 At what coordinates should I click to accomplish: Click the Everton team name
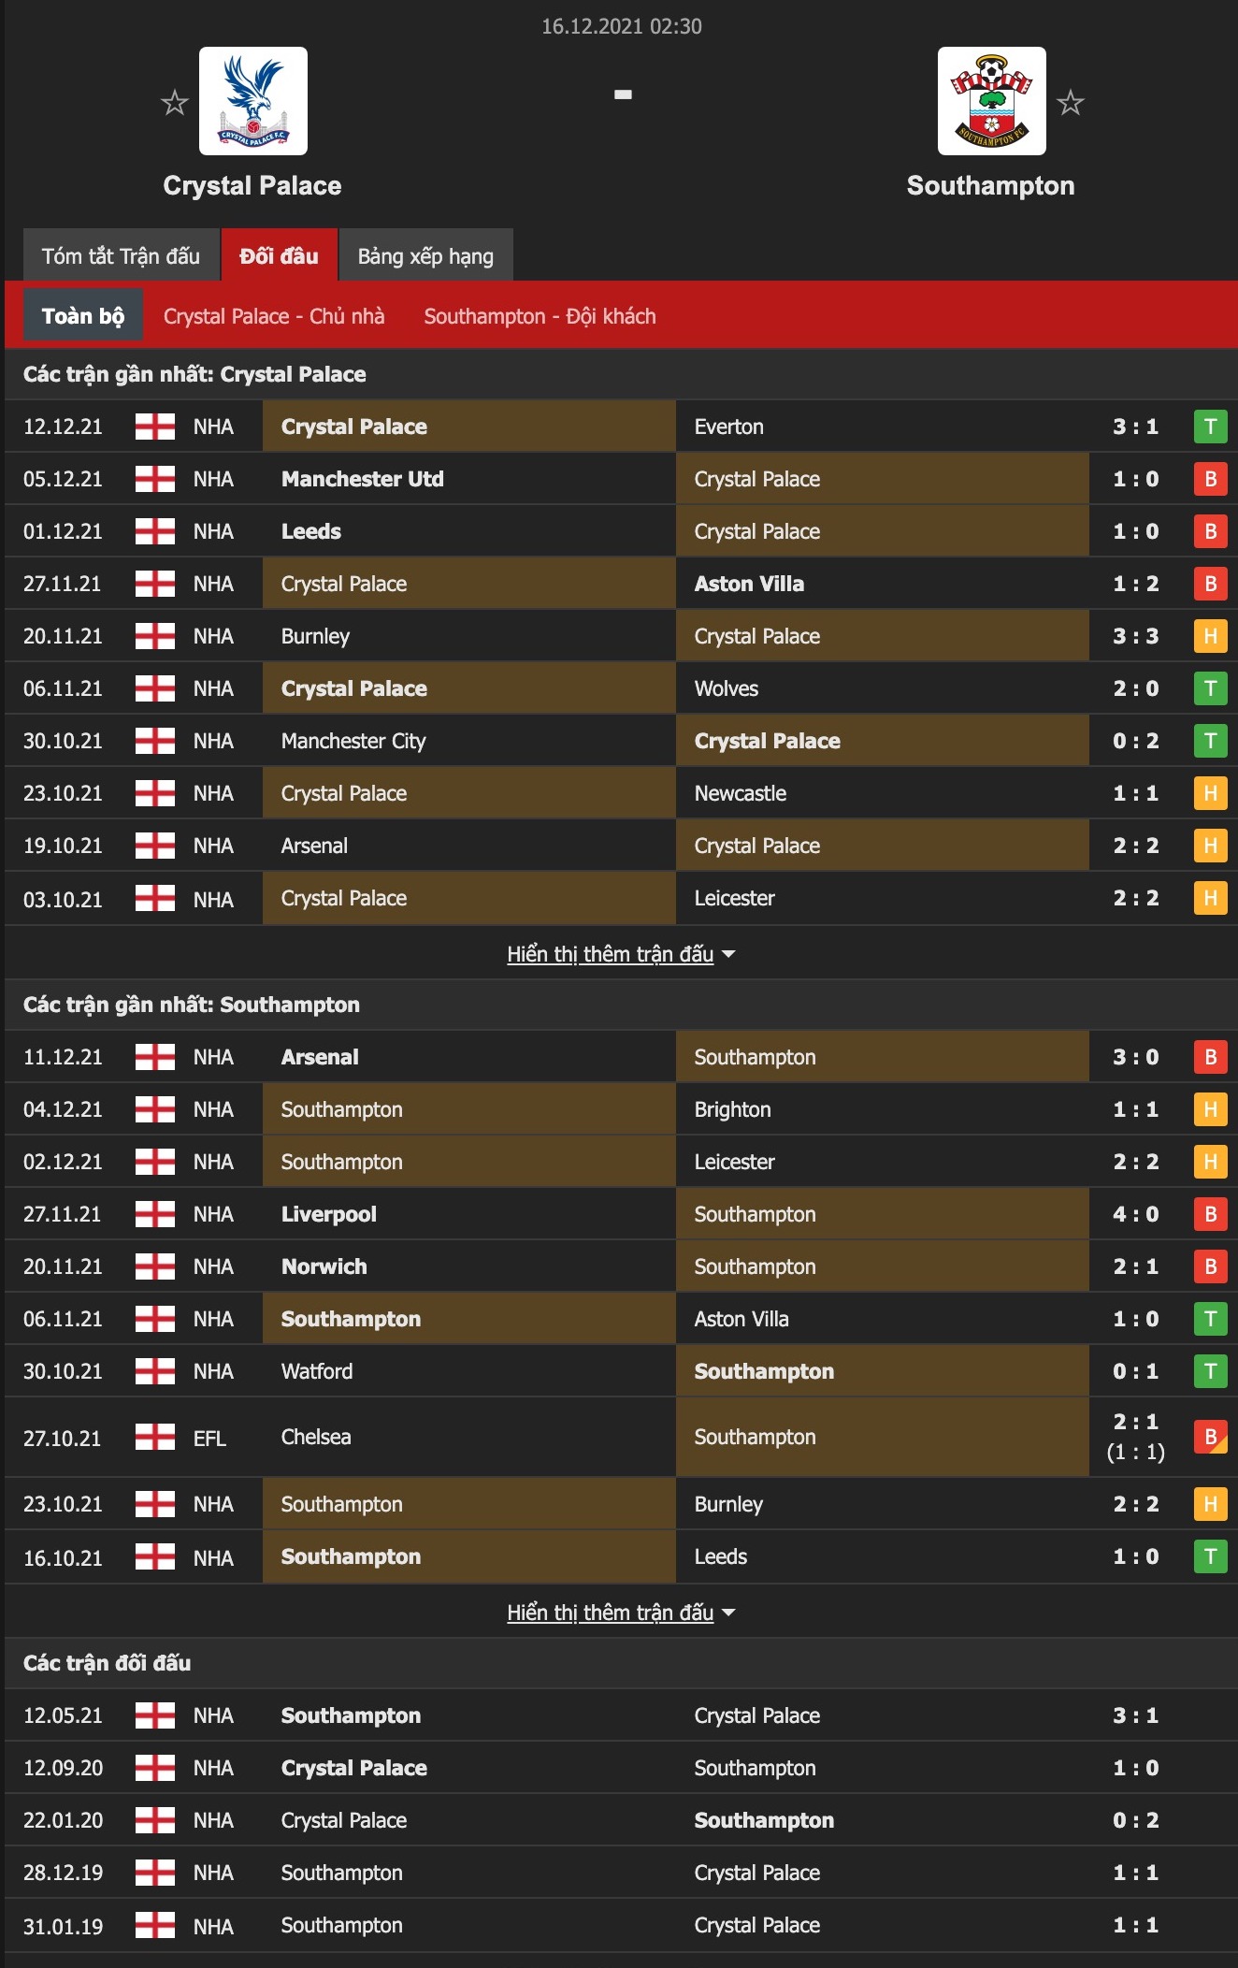[729, 427]
